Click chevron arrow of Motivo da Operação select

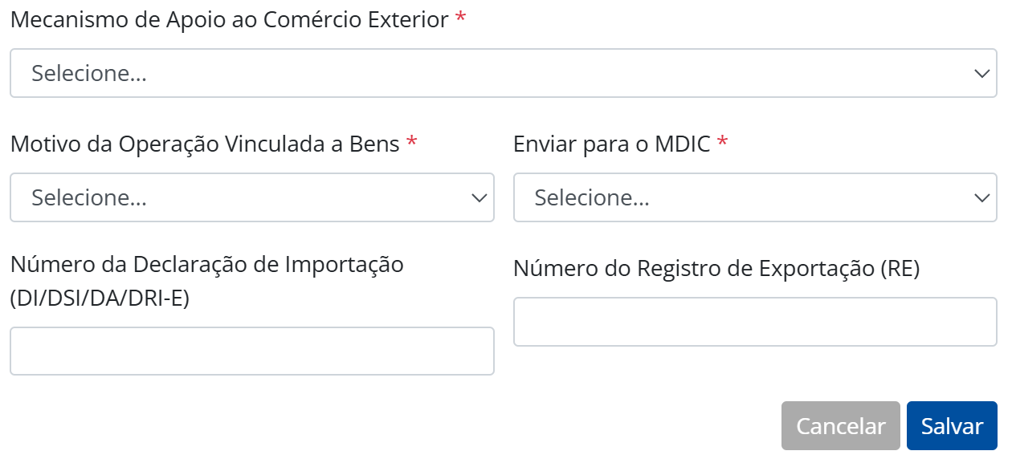pyautogui.click(x=479, y=197)
